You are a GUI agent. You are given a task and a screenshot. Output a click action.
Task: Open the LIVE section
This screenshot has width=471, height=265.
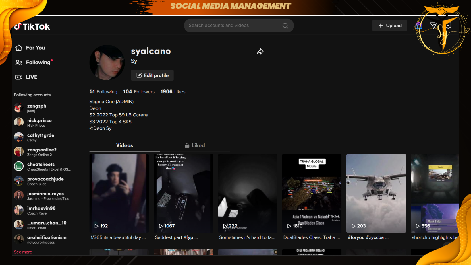[x=26, y=77]
